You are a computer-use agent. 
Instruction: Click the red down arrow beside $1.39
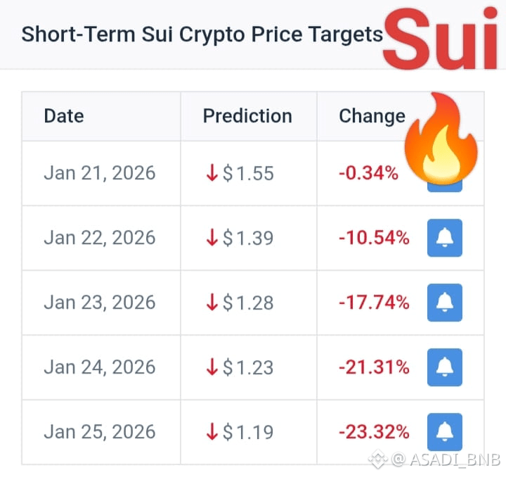tap(212, 238)
